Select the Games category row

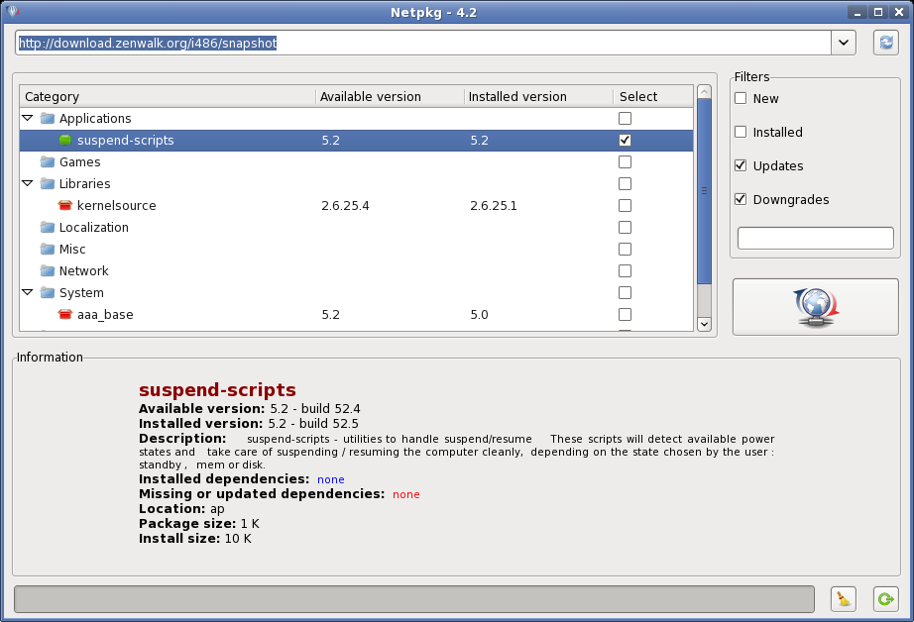pos(356,161)
